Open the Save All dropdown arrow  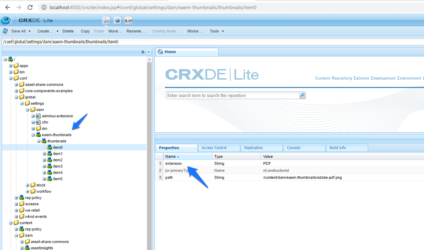click(x=29, y=31)
